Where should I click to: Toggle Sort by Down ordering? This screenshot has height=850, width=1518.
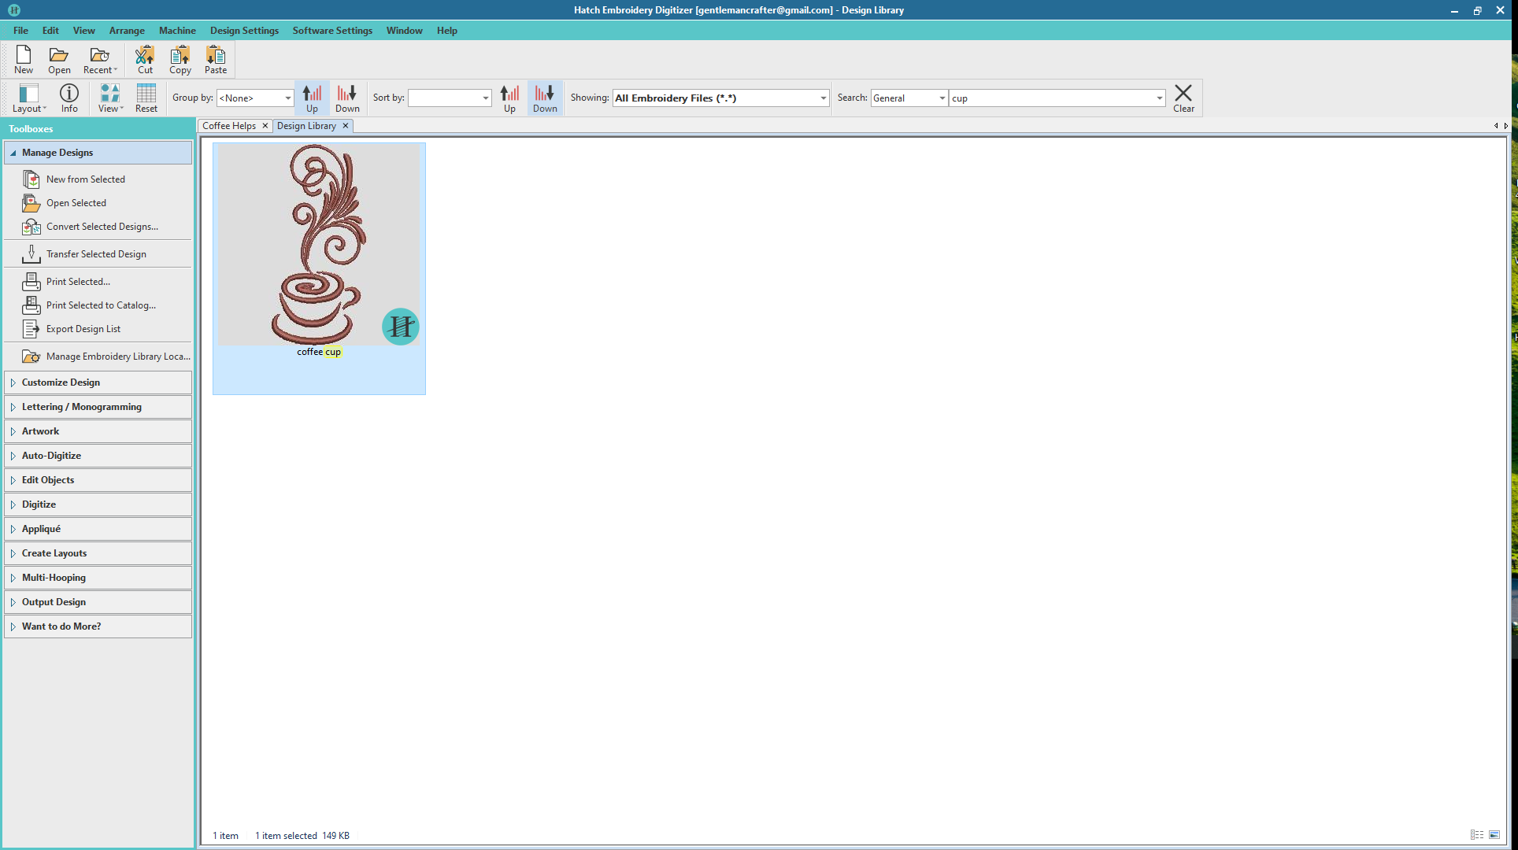[544, 98]
